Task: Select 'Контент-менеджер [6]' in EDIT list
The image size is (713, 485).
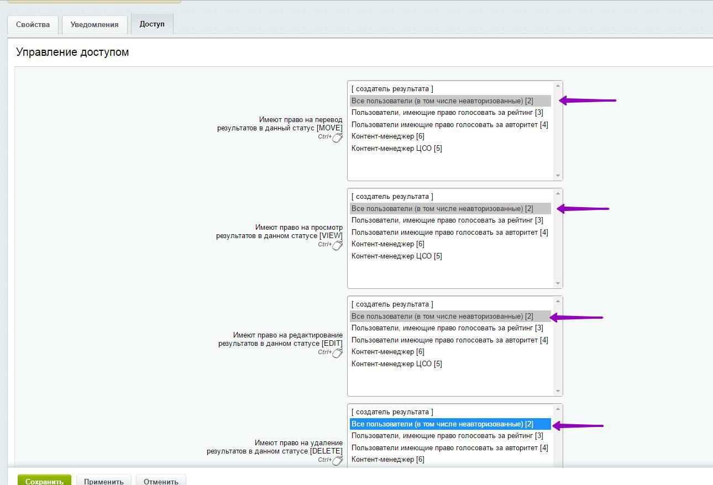Action: (450, 352)
